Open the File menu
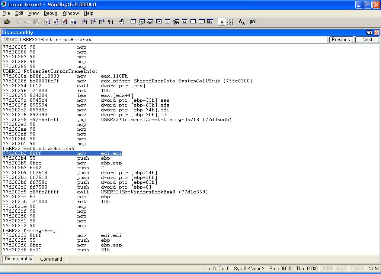Image resolution: width=381 pixels, height=274 pixels. [x=6, y=13]
